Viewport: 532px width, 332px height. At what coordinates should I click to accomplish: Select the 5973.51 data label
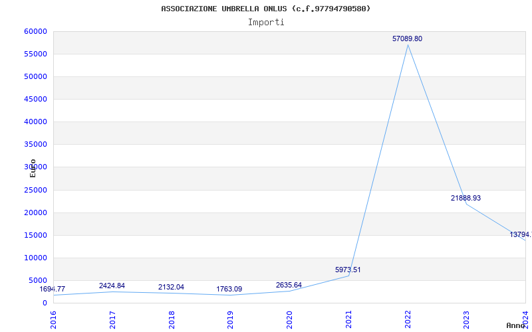[348, 270]
